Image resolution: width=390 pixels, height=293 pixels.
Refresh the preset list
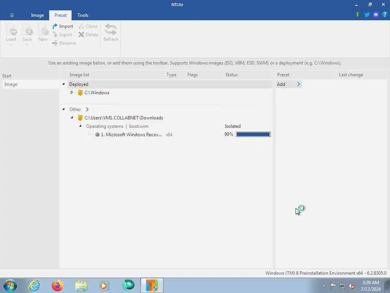click(x=111, y=33)
